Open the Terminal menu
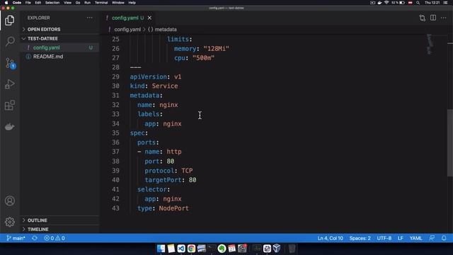This screenshot has height=255, width=453. [101, 3]
